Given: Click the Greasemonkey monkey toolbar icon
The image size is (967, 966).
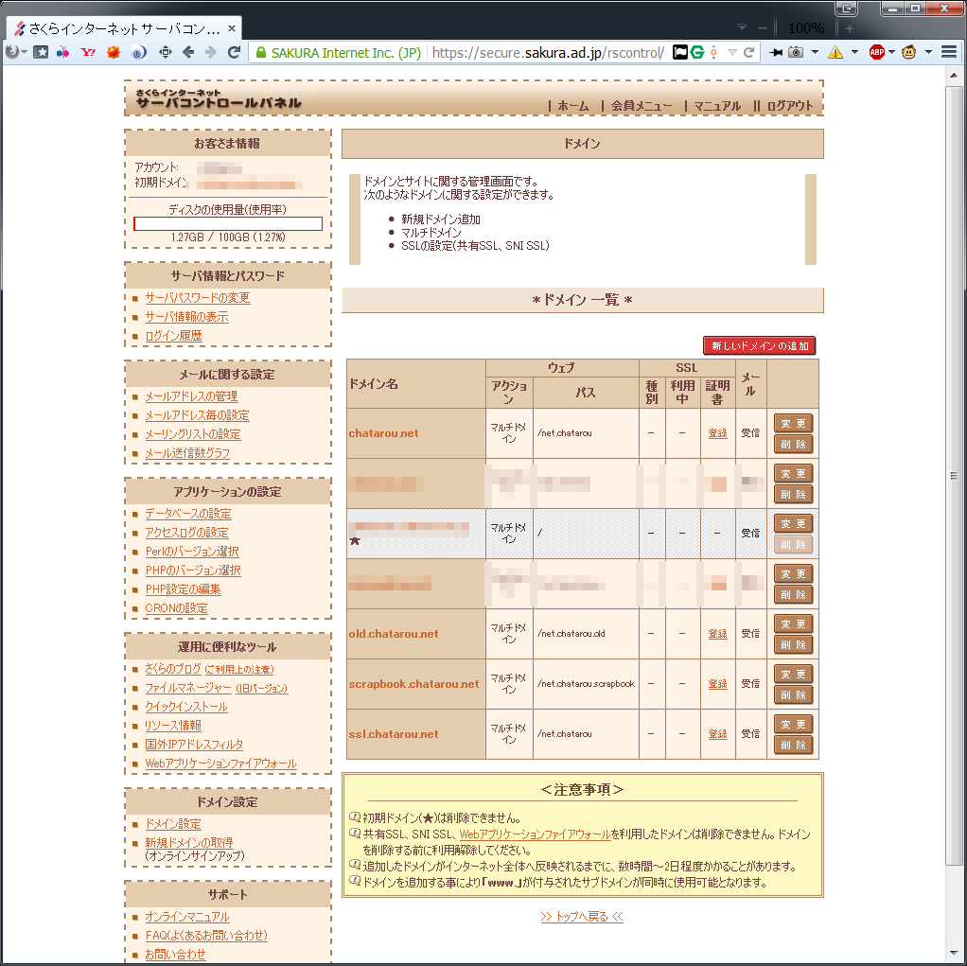Looking at the screenshot, I should point(908,52).
